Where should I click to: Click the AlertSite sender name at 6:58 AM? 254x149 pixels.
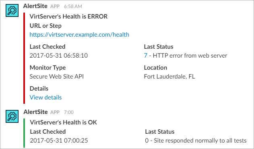35,6
